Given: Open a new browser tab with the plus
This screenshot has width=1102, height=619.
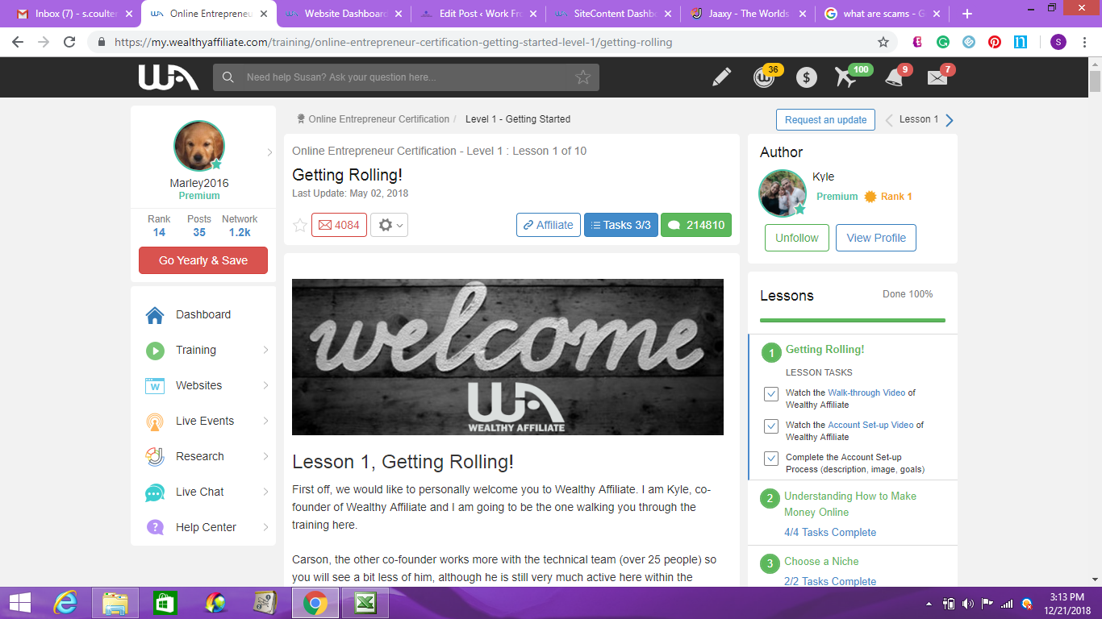Looking at the screenshot, I should [x=967, y=14].
